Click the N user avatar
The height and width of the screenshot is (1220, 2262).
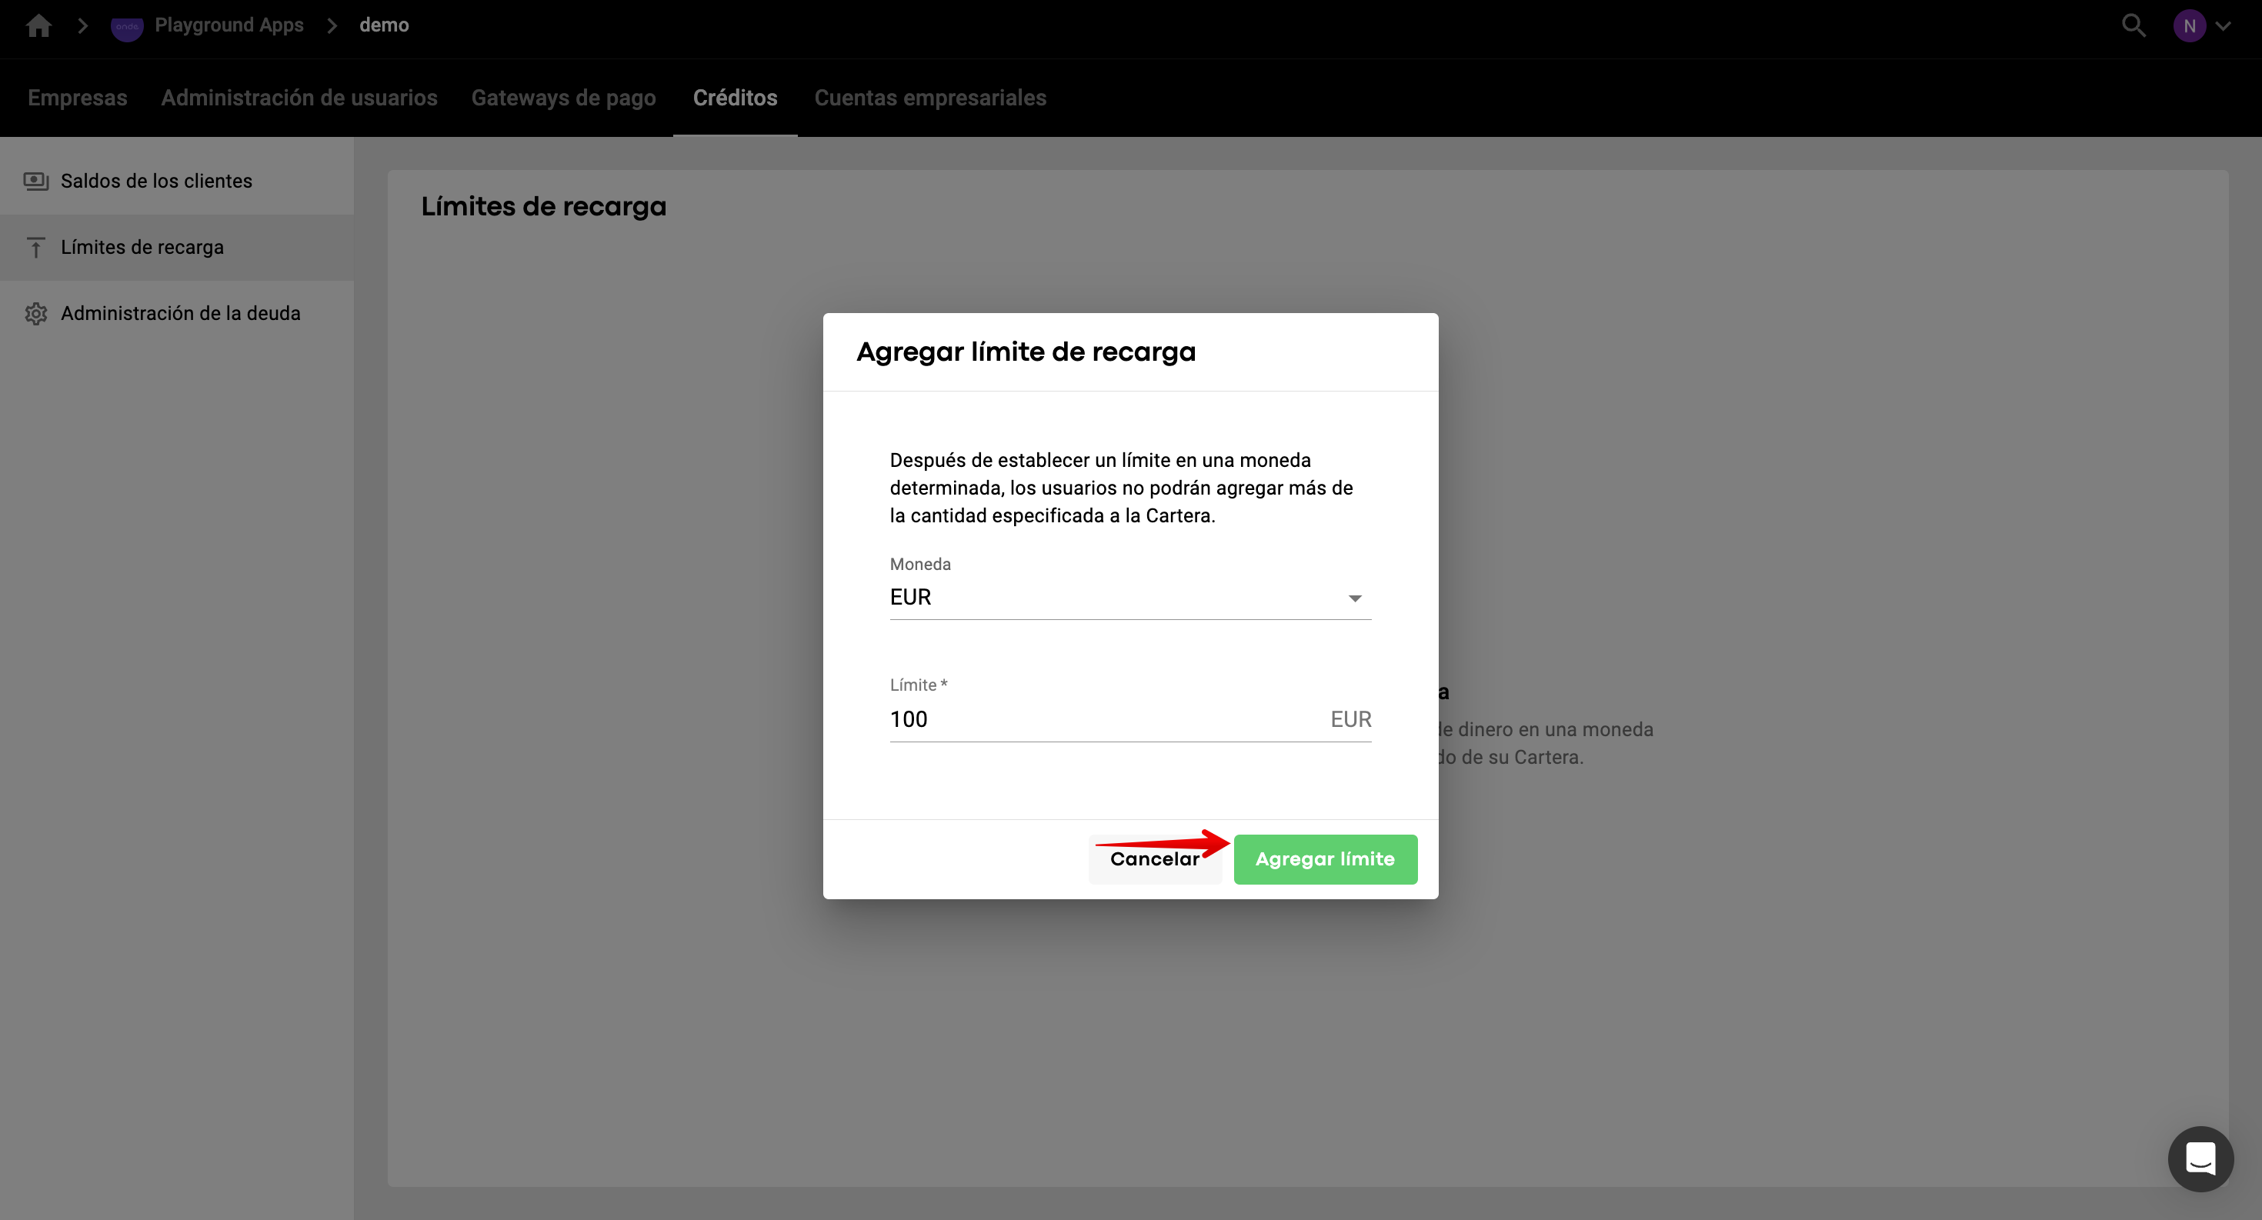coord(2188,26)
